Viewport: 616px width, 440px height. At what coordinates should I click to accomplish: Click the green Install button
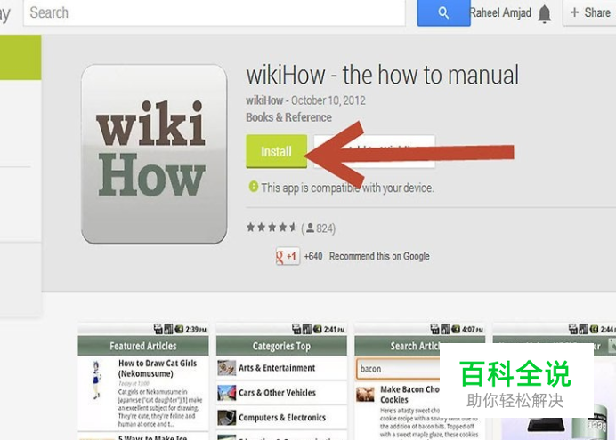click(277, 151)
